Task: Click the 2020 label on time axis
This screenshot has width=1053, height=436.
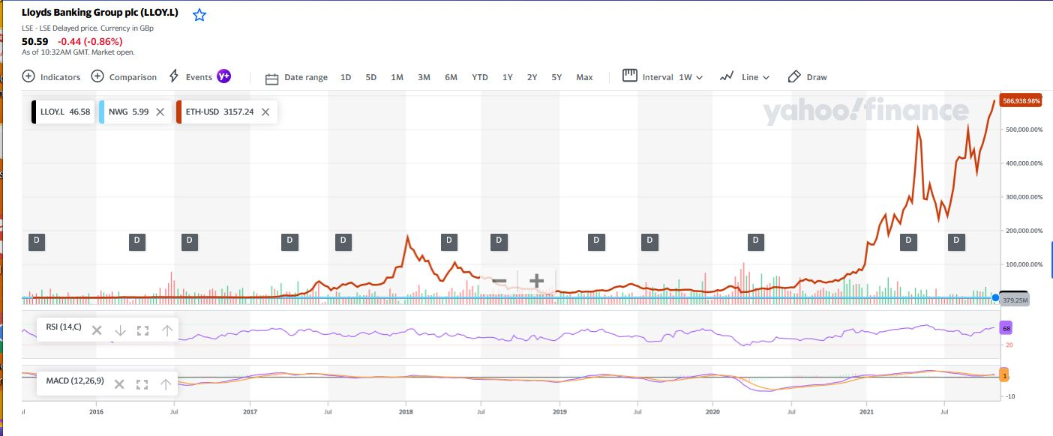Action: pos(713,411)
